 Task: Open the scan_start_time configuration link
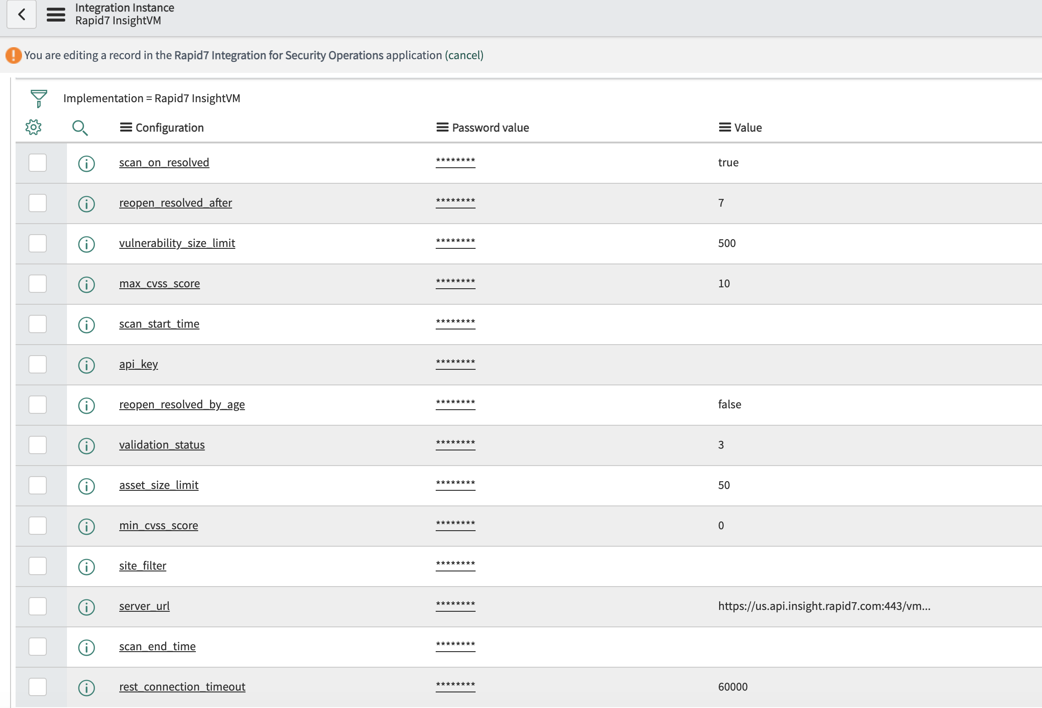(159, 324)
